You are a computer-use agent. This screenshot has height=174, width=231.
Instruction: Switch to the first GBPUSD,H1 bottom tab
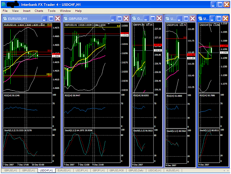coord(11,170)
